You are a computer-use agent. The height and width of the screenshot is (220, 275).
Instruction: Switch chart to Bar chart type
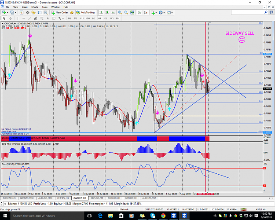(101, 12)
